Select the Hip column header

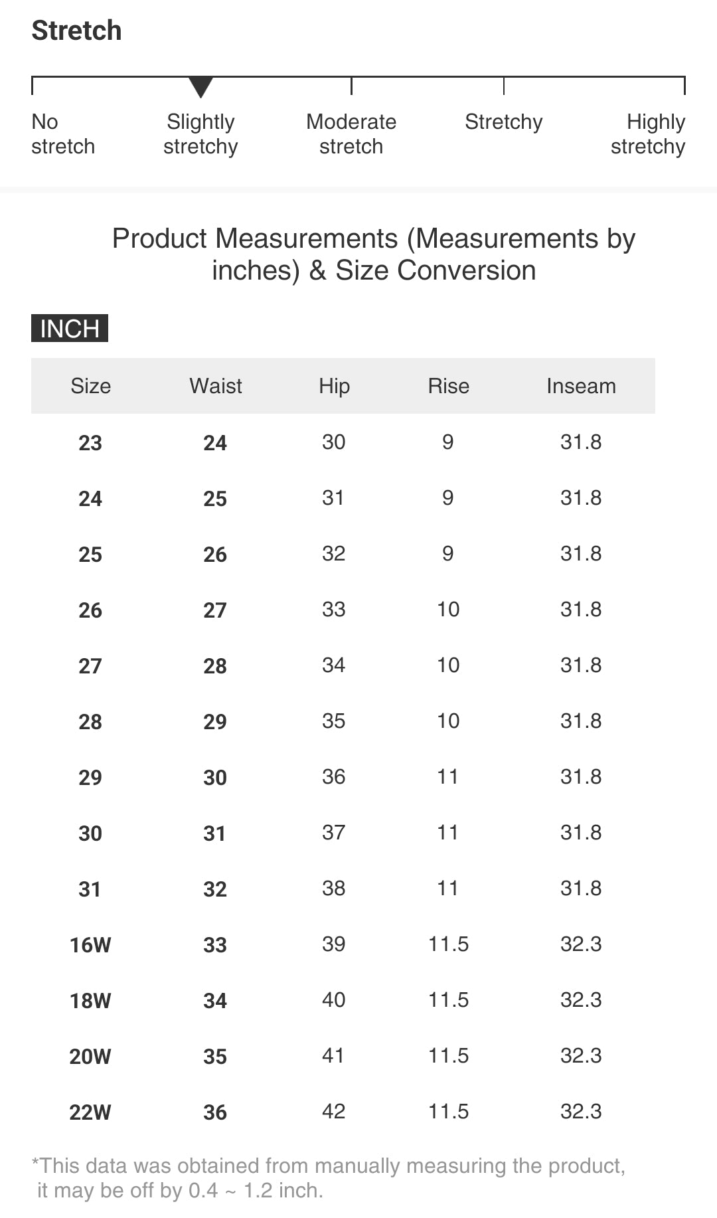pos(334,386)
